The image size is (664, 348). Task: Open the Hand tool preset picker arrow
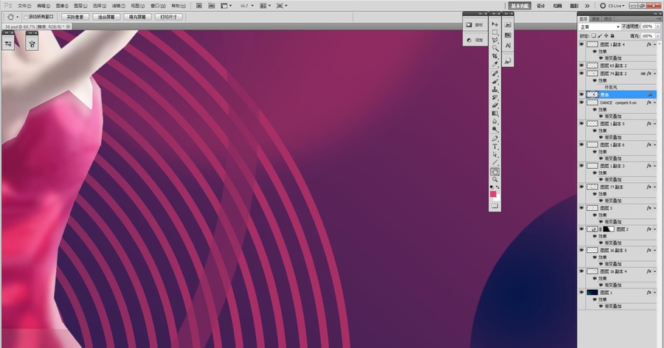point(17,17)
